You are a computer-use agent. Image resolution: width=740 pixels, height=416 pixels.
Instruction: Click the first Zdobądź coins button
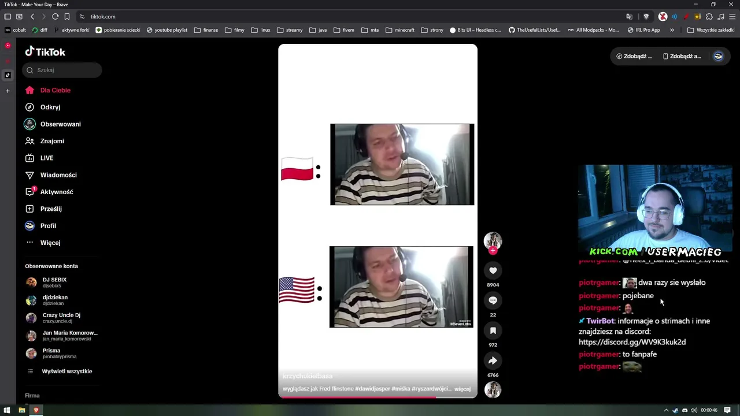tap(634, 56)
